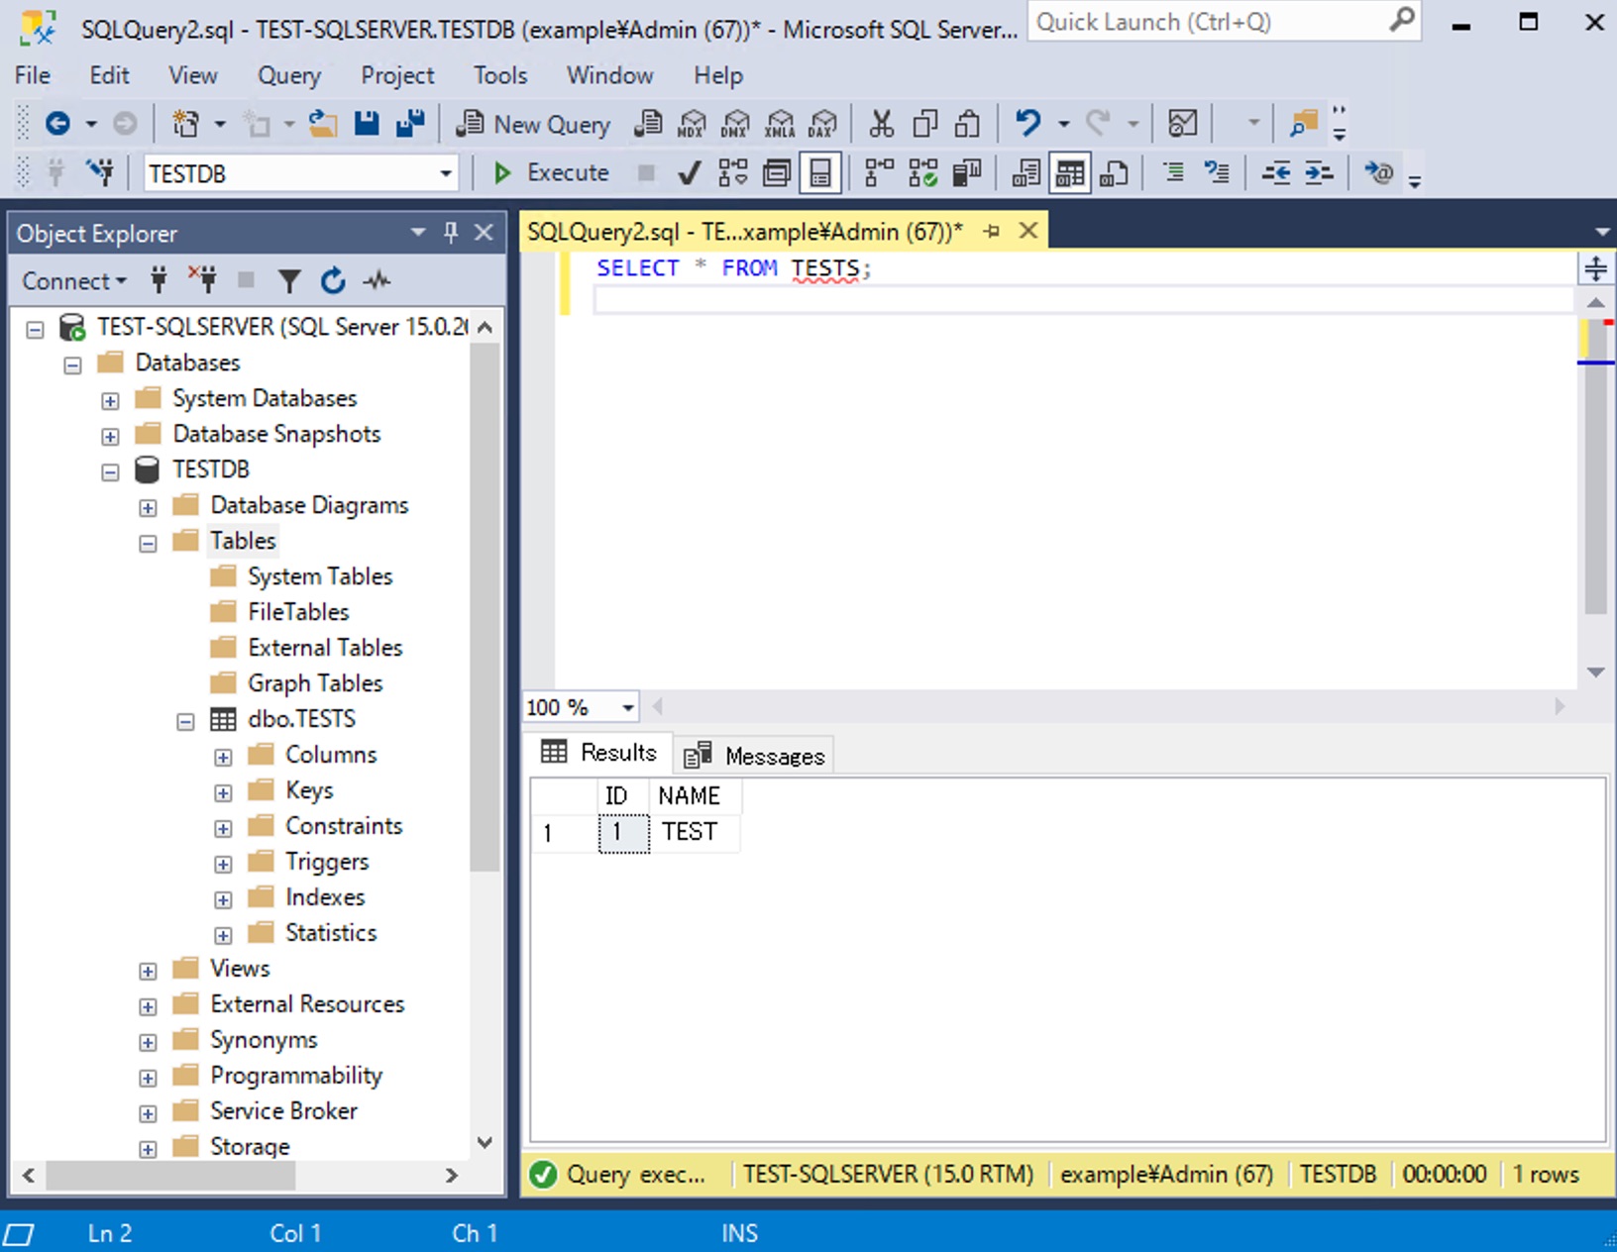
Task: Toggle results to grid mode
Action: (x=1068, y=172)
